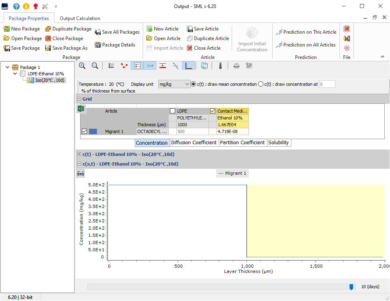Screen dimensions: 390x301
Task: Click the zoom in magnifier icon
Action: [x=82, y=66]
